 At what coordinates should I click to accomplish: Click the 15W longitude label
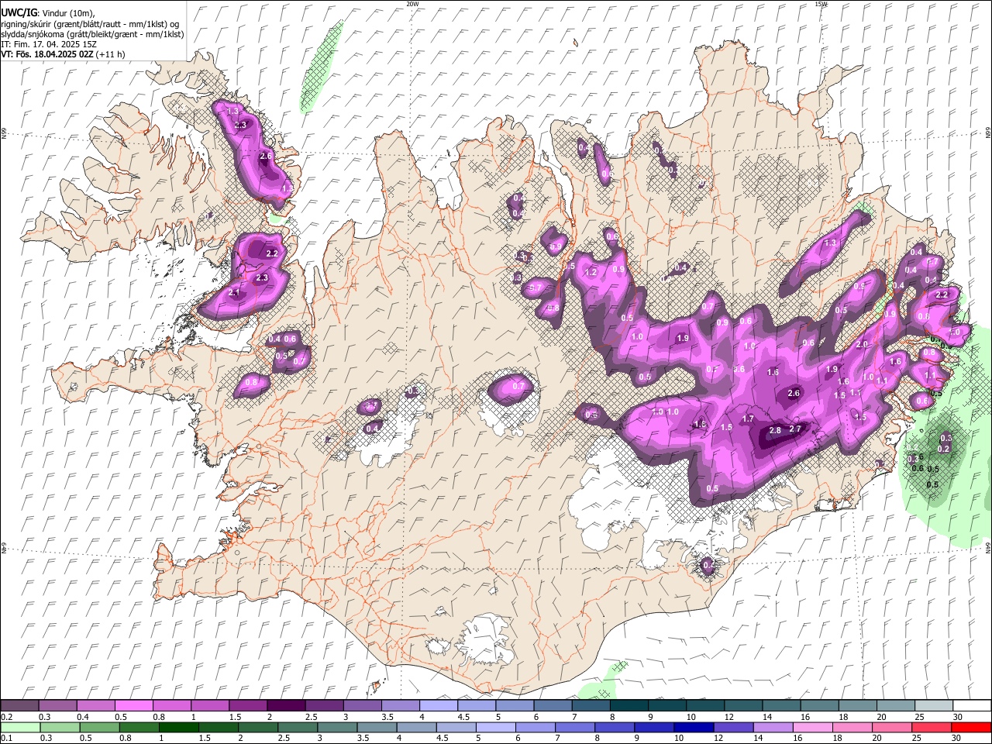tap(821, 4)
